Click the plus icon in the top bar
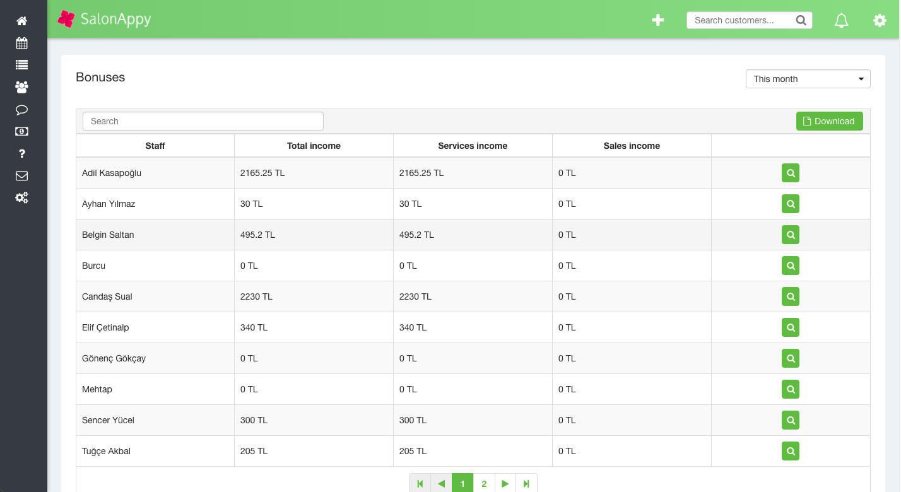 click(657, 20)
